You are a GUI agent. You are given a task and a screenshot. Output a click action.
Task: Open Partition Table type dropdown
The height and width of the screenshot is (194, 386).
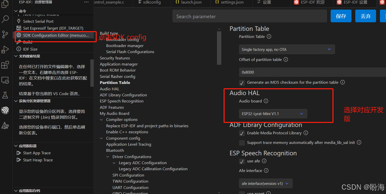(287, 49)
